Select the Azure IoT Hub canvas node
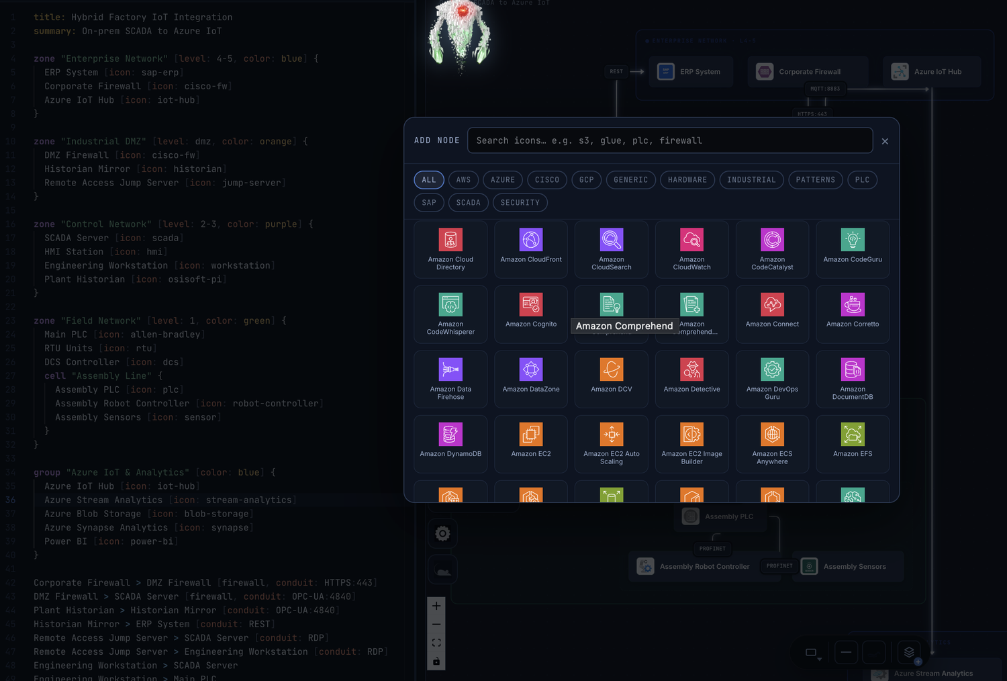 932,72
